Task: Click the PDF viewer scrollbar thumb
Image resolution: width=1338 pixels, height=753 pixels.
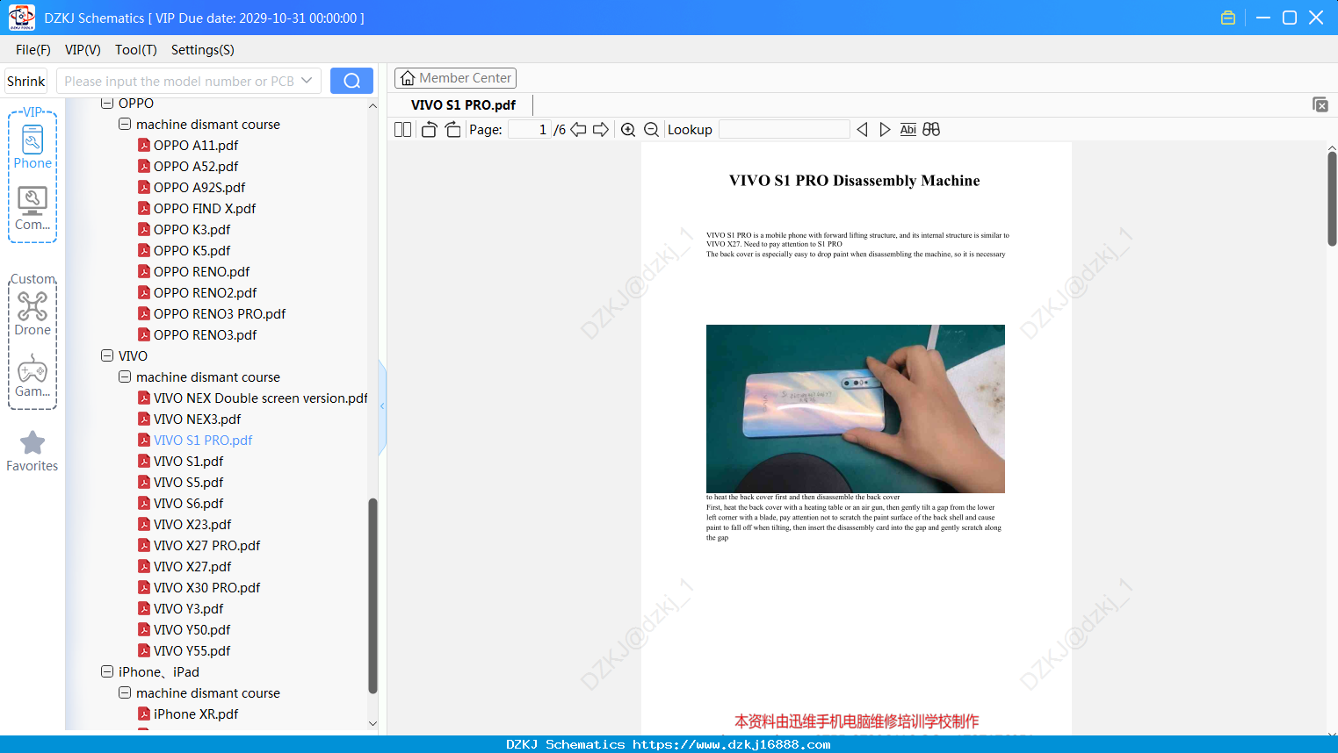Action: (1332, 198)
